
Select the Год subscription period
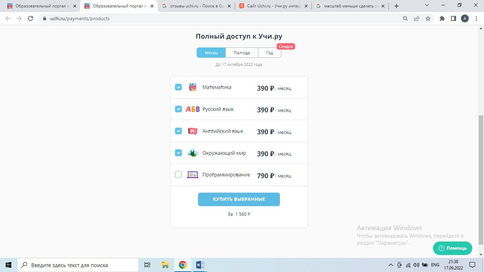pyautogui.click(x=269, y=53)
